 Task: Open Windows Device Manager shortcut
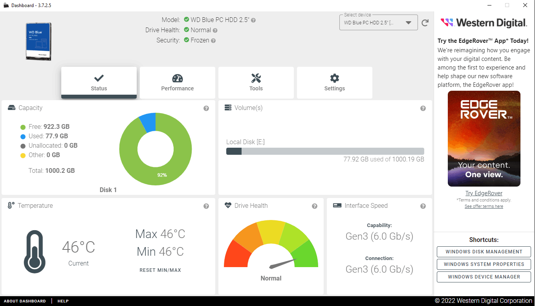pos(484,277)
